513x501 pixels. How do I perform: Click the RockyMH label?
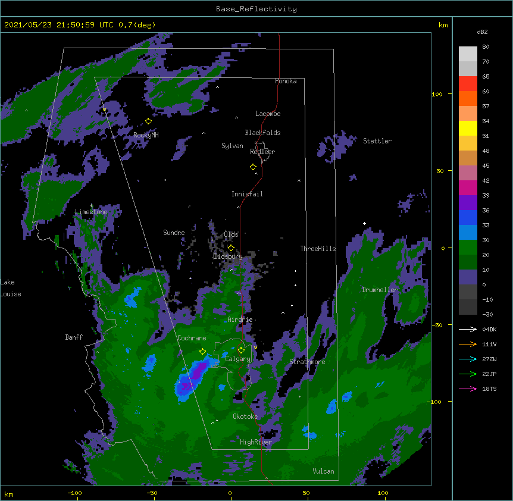[146, 135]
